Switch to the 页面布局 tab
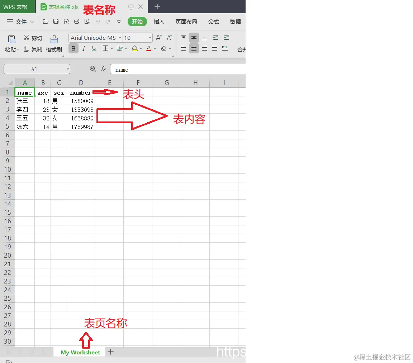413x363 pixels. click(x=186, y=22)
